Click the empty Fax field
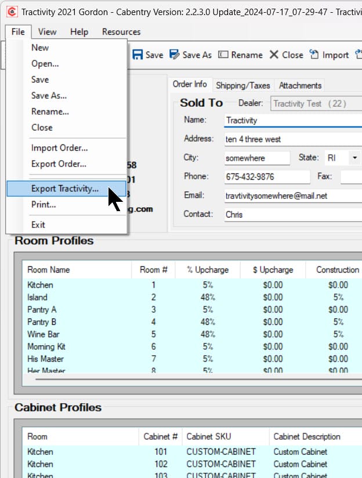 pyautogui.click(x=352, y=177)
